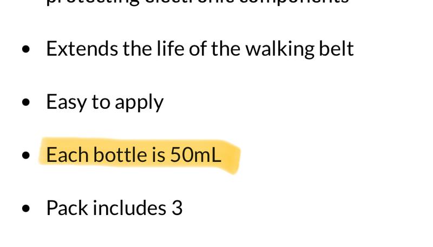Click the bullet point before "Pack includes"
433x247 pixels.
(26, 209)
